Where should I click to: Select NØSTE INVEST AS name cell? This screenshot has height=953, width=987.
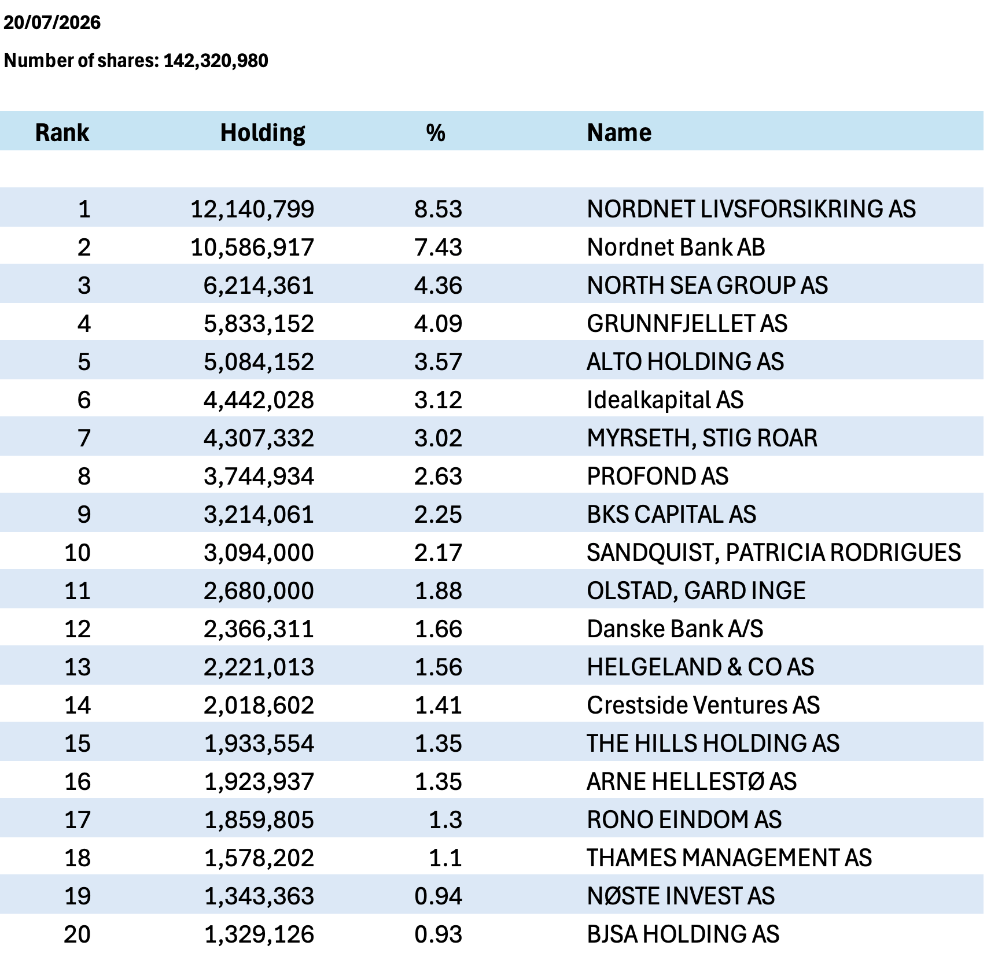(680, 896)
